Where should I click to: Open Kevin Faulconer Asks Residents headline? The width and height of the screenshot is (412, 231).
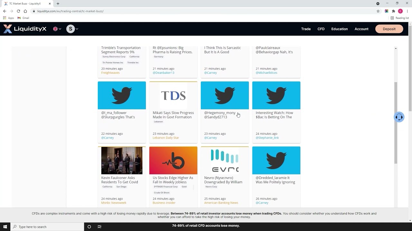[x=119, y=180]
